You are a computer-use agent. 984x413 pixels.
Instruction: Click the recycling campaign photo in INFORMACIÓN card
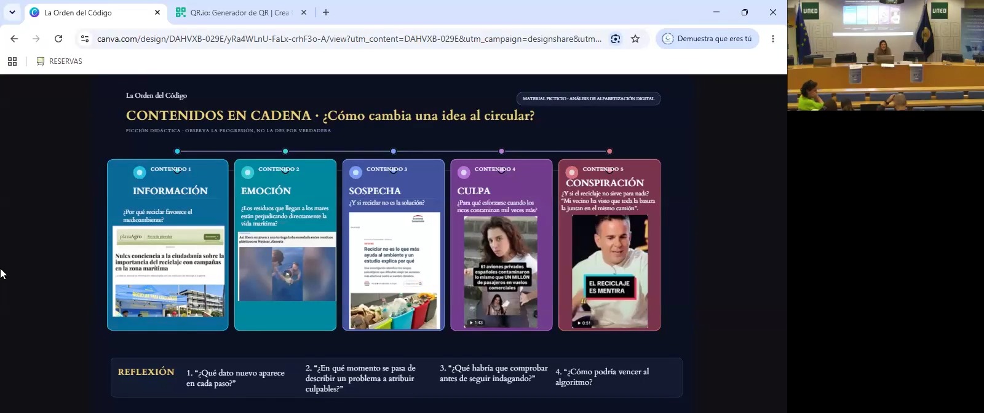coord(169,300)
